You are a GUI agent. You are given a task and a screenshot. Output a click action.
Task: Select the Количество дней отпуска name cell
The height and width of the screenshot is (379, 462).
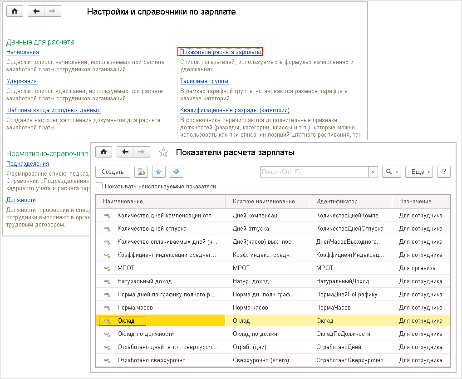coord(152,228)
